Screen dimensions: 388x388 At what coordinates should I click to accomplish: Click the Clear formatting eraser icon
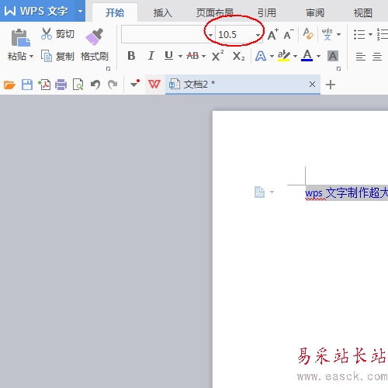tap(308, 34)
